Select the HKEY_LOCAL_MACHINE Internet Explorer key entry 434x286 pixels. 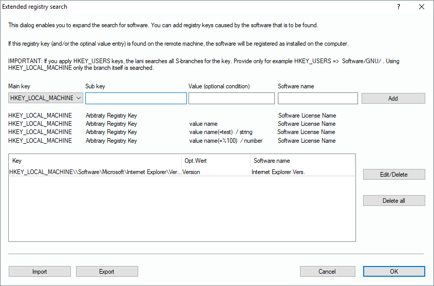tap(95, 172)
